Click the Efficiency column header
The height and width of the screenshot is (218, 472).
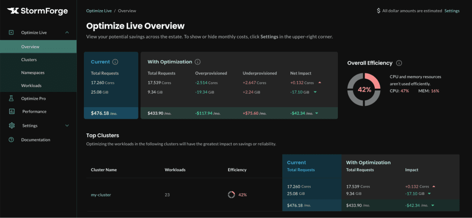click(x=237, y=170)
